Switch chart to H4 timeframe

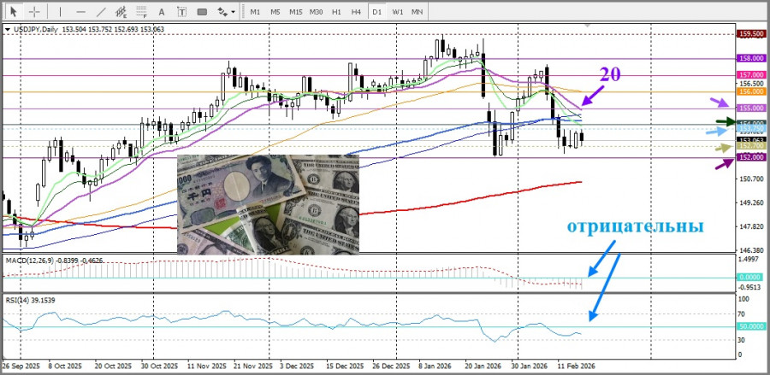[357, 11]
